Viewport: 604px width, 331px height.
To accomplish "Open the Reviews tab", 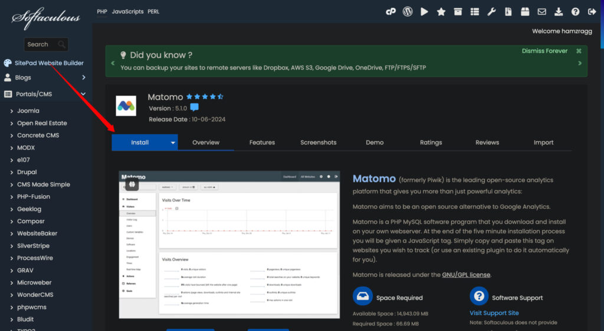I will tap(487, 143).
